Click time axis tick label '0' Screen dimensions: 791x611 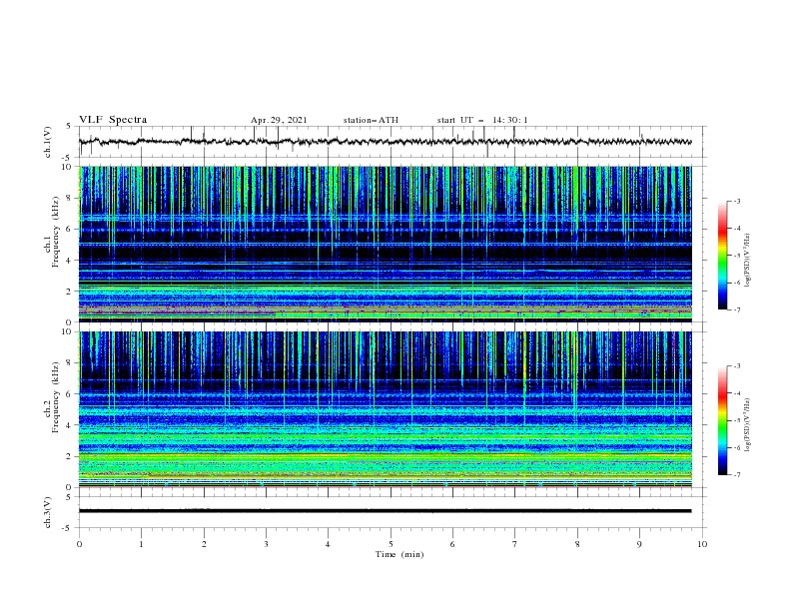(x=79, y=544)
